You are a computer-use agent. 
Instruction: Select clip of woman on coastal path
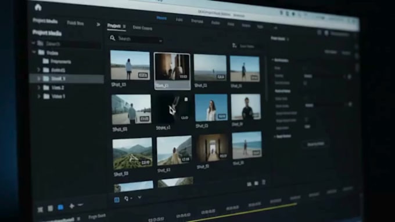tap(174, 150)
